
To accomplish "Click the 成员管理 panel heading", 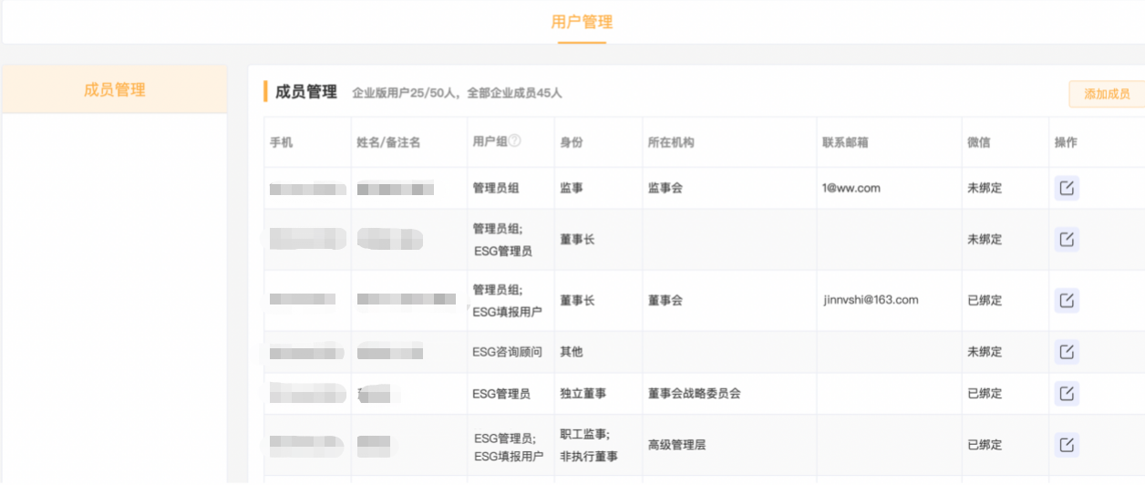I will click(x=306, y=92).
